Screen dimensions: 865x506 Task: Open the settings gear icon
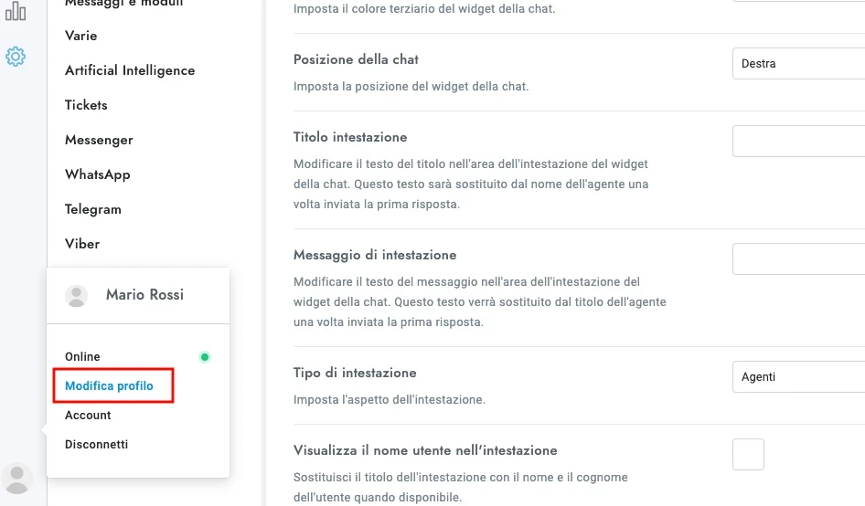(x=16, y=57)
